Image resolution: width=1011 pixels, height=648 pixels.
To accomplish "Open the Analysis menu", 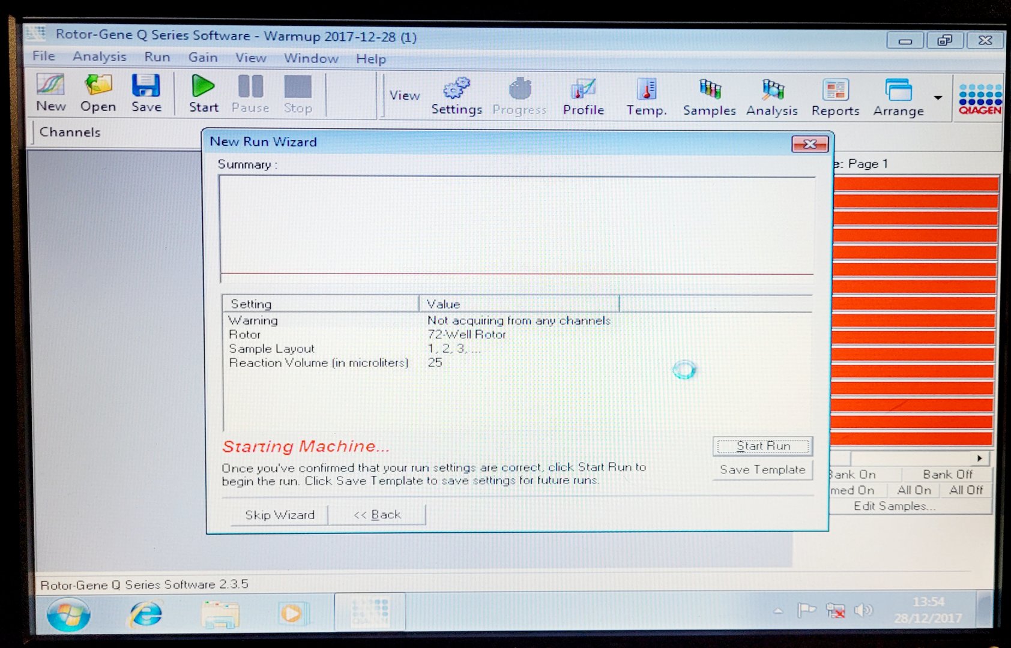I will 100,56.
